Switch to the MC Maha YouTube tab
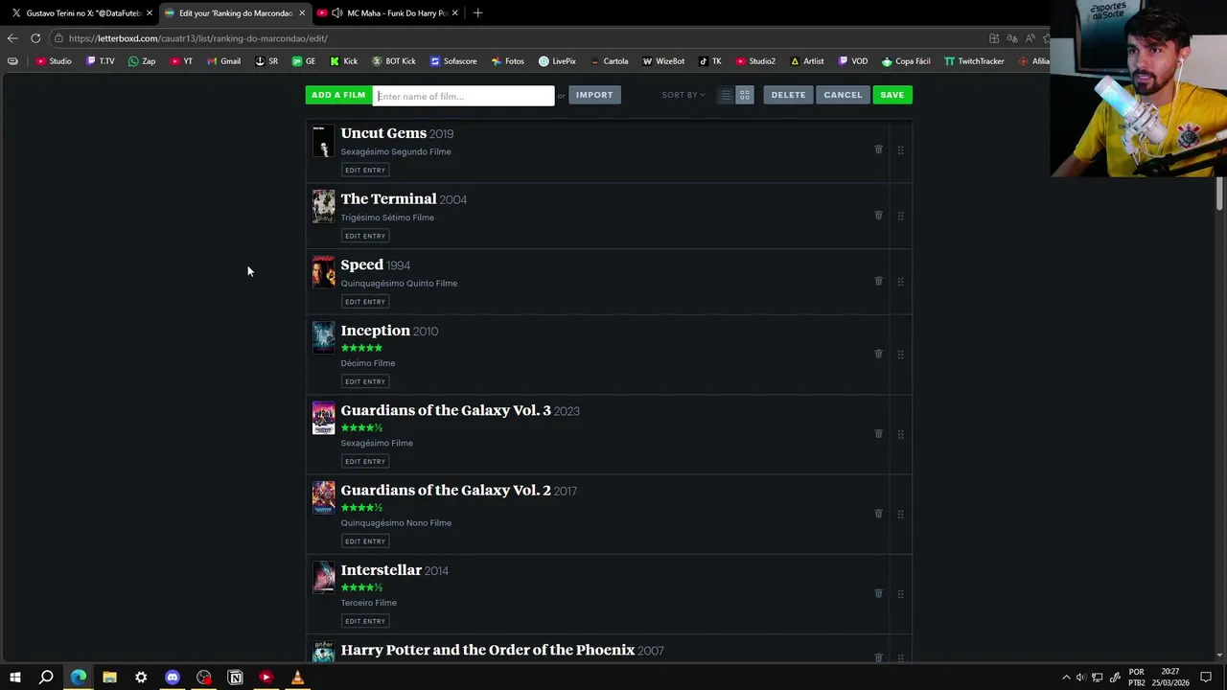The image size is (1227, 690). (388, 13)
